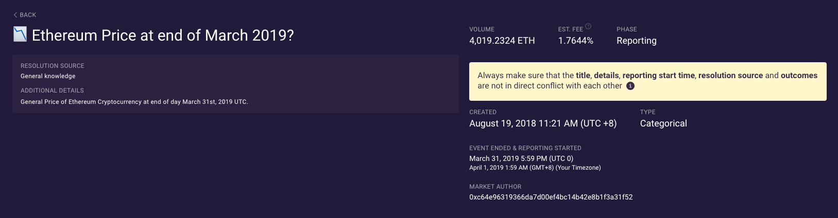838x218 pixels.
Task: Click the back chevron arrow icon
Action: (x=15, y=15)
